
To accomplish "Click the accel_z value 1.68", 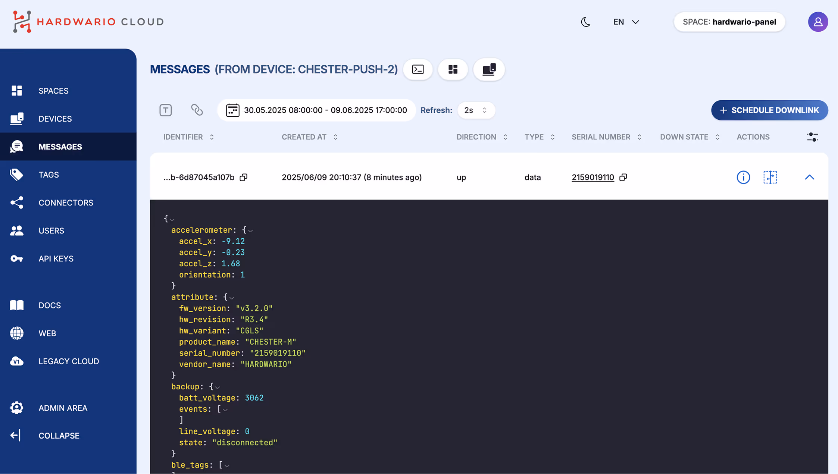I will tap(231, 264).
